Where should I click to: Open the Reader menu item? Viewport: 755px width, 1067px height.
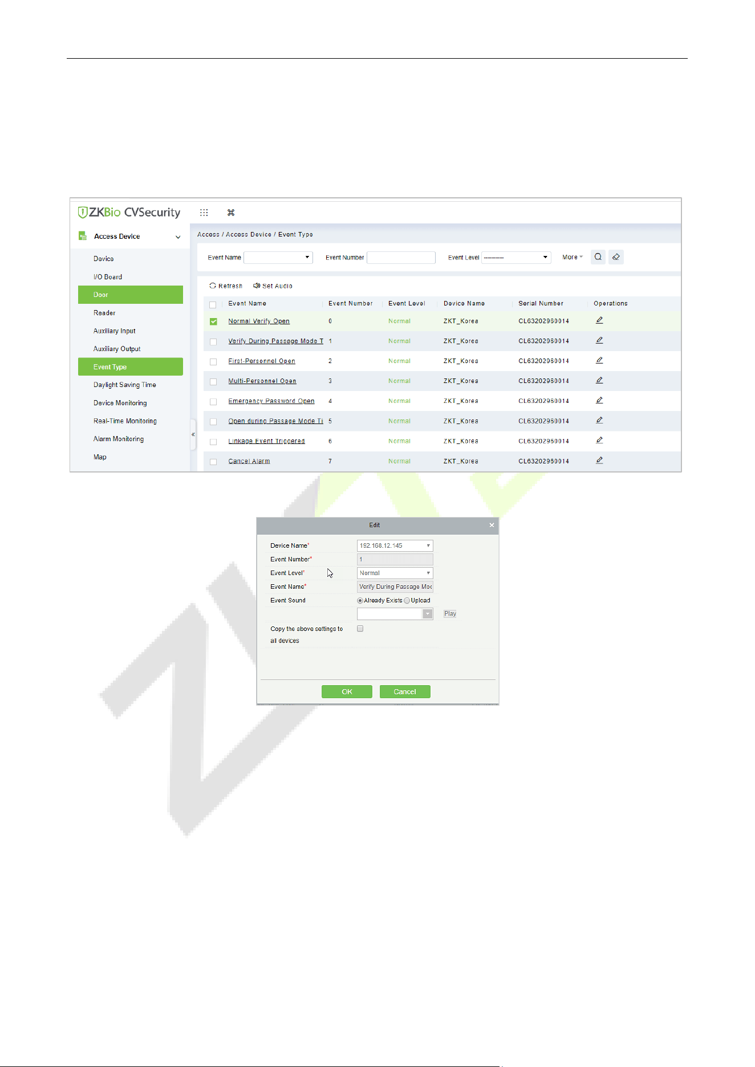pos(104,313)
